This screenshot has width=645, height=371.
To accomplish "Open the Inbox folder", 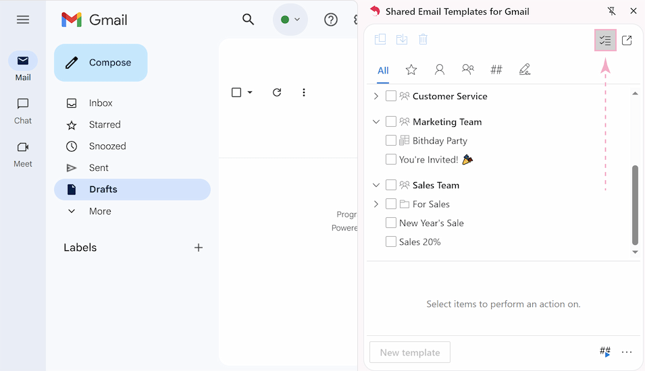I will pos(101,103).
